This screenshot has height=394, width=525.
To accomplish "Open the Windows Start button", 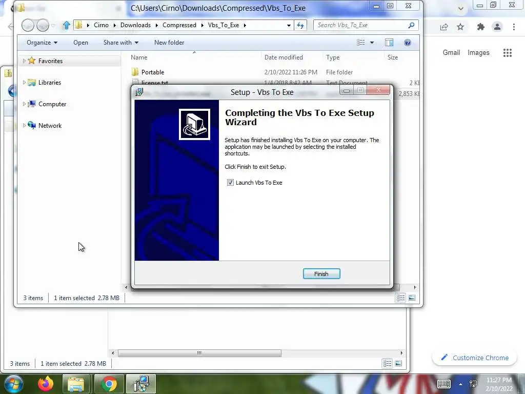I will tap(14, 384).
